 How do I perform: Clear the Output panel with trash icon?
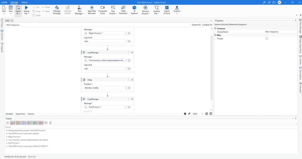50,123
